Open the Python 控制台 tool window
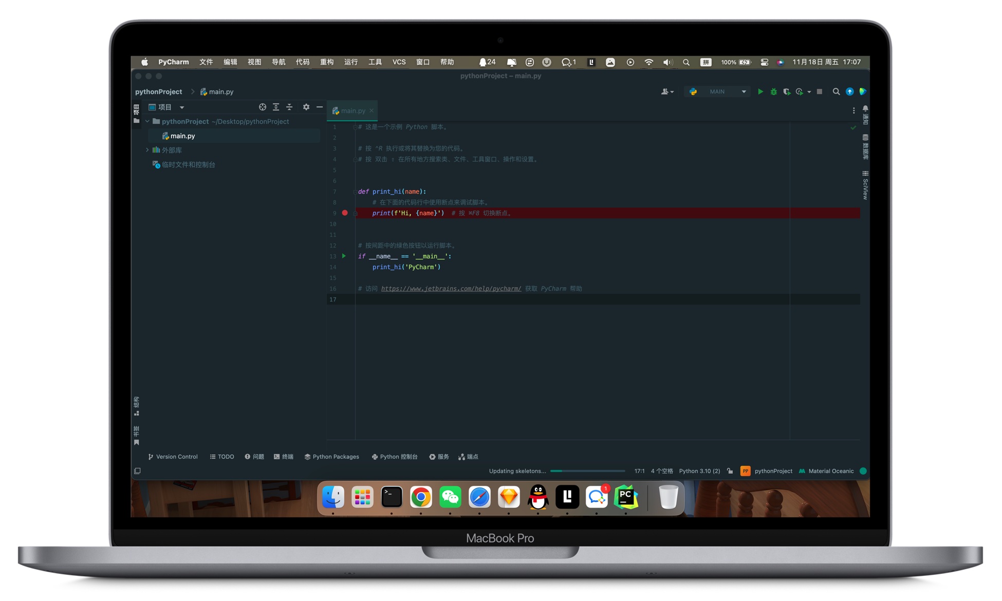Image resolution: width=1002 pixels, height=601 pixels. click(x=395, y=457)
